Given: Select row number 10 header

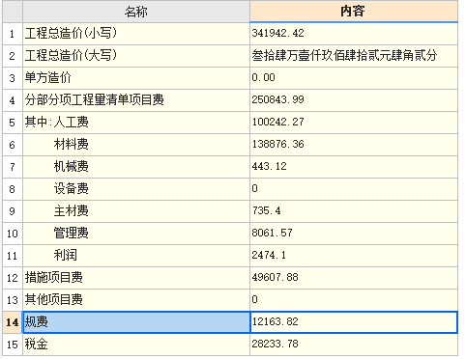Looking at the screenshot, I should click(x=13, y=234).
